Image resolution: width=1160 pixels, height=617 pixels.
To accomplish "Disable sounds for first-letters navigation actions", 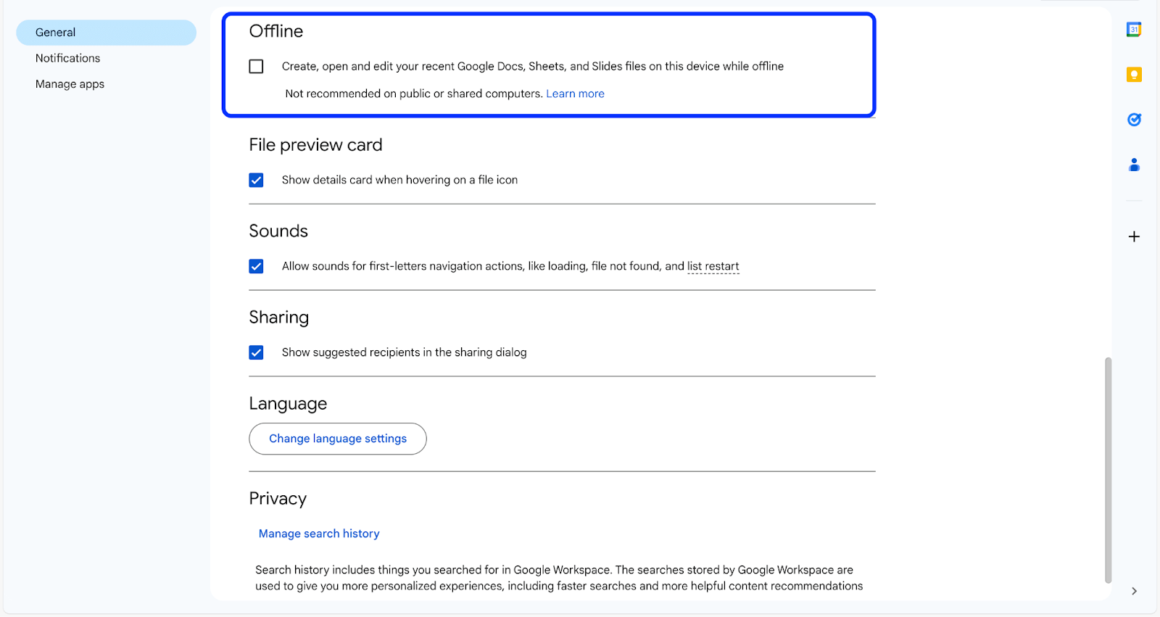I will pos(256,266).
